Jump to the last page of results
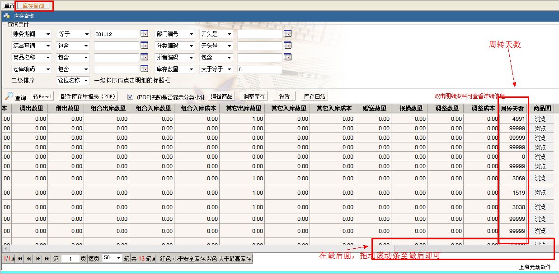The height and width of the screenshot is (274, 559). click(x=47, y=259)
